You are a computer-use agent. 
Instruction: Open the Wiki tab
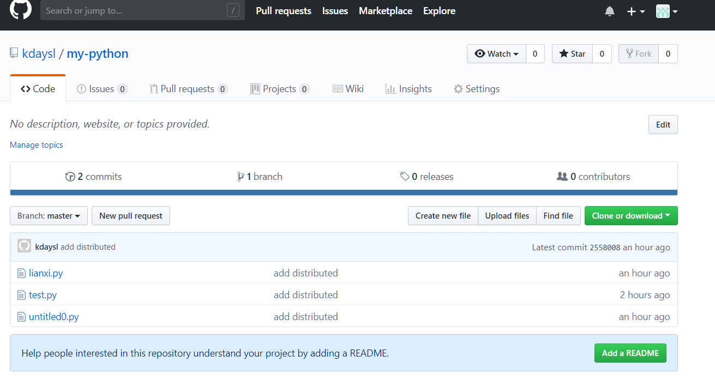tap(348, 89)
